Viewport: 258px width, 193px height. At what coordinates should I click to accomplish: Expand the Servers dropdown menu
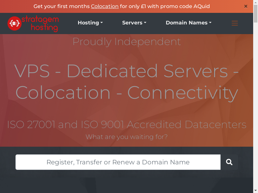(x=134, y=23)
